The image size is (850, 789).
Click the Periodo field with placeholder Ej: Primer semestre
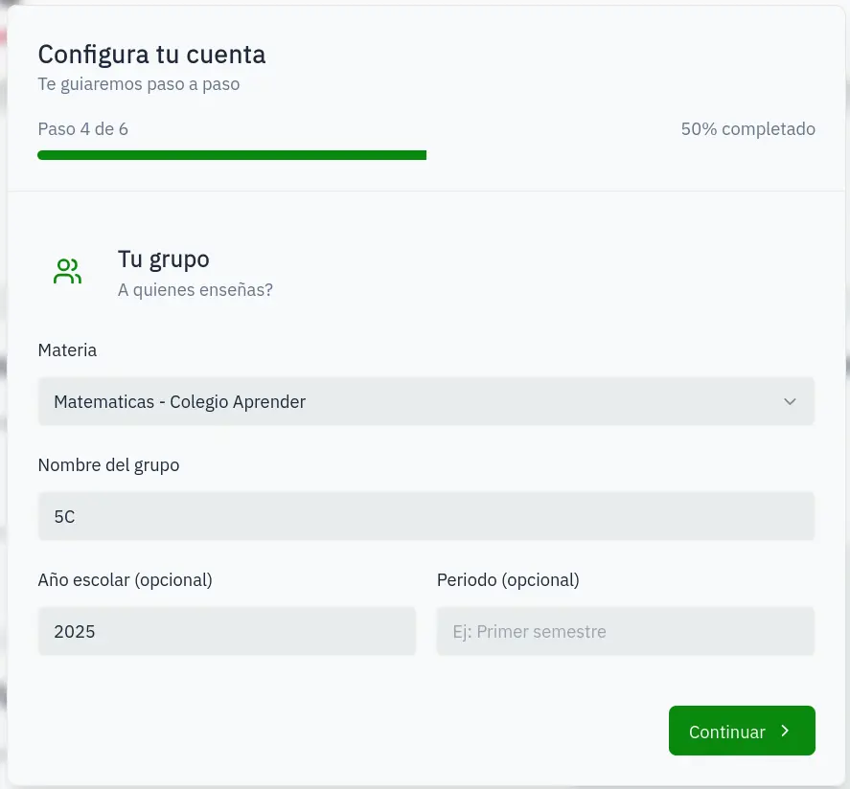[x=625, y=631]
